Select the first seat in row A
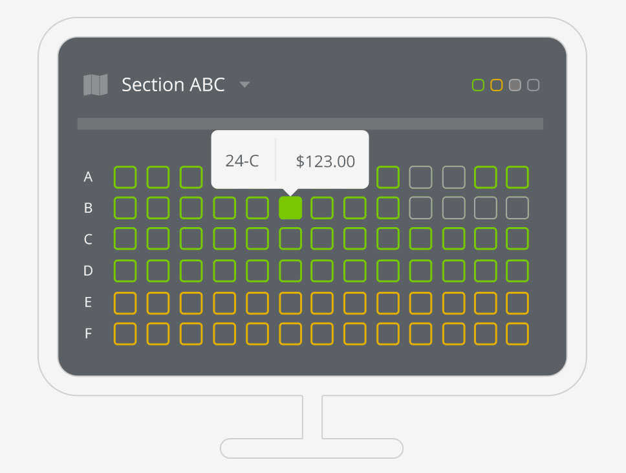 [x=125, y=177]
